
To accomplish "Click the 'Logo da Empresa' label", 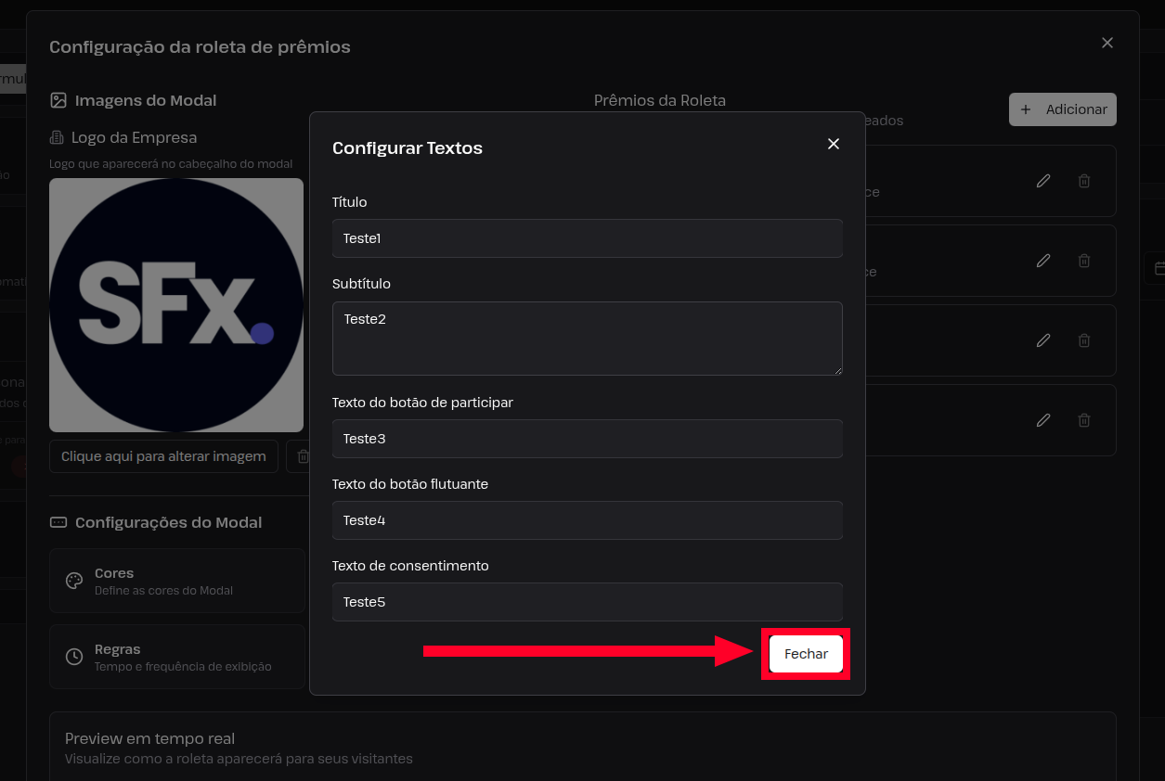I will pos(134,137).
